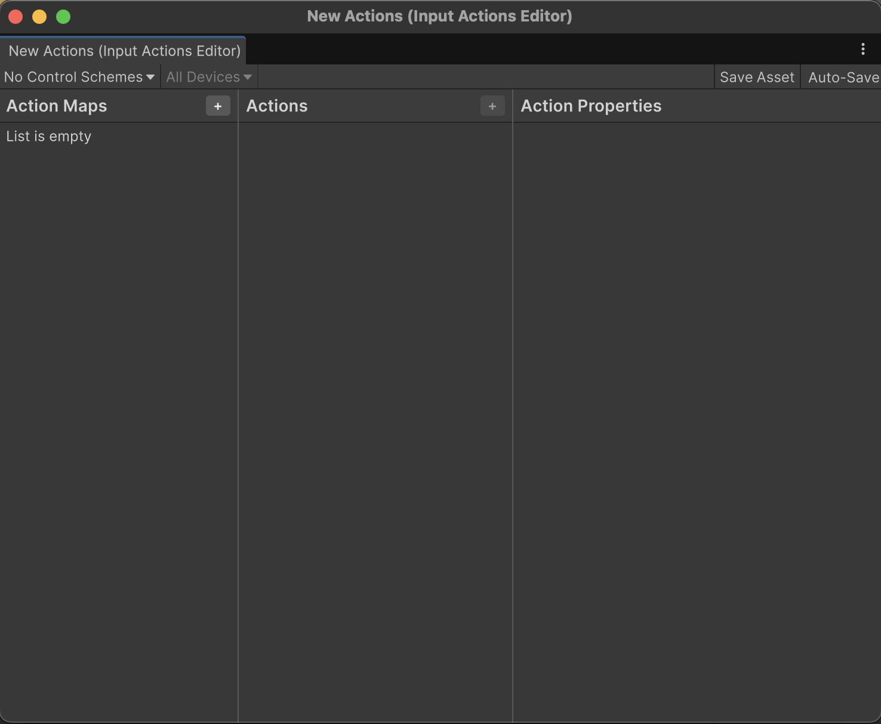Click the empty Actions list area
The image size is (881, 724).
click(x=375, y=417)
